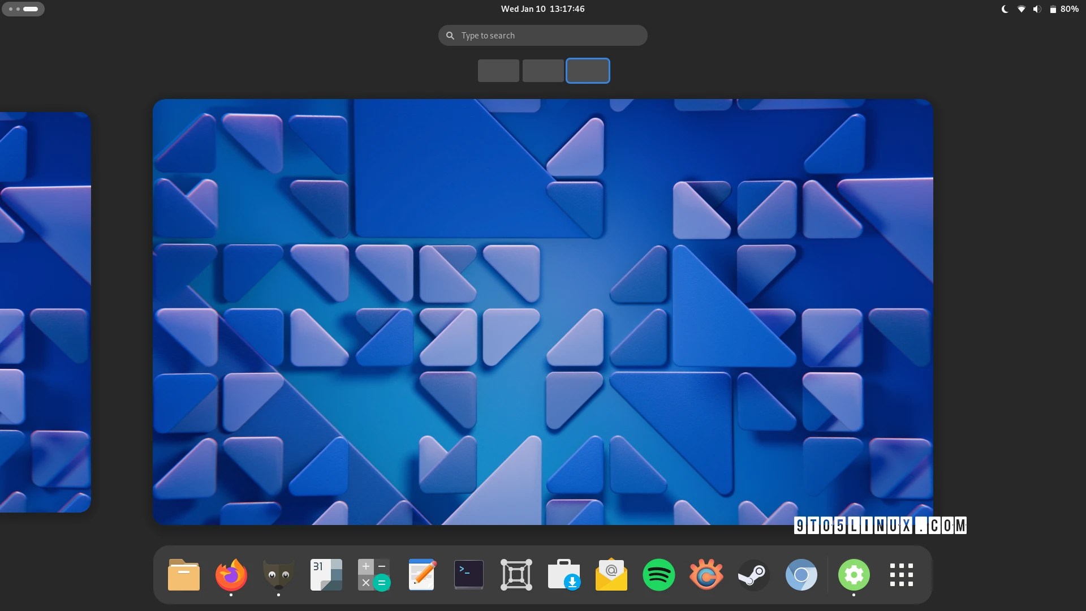Start Steam from the dock
This screenshot has width=1086, height=611.
[x=754, y=574]
